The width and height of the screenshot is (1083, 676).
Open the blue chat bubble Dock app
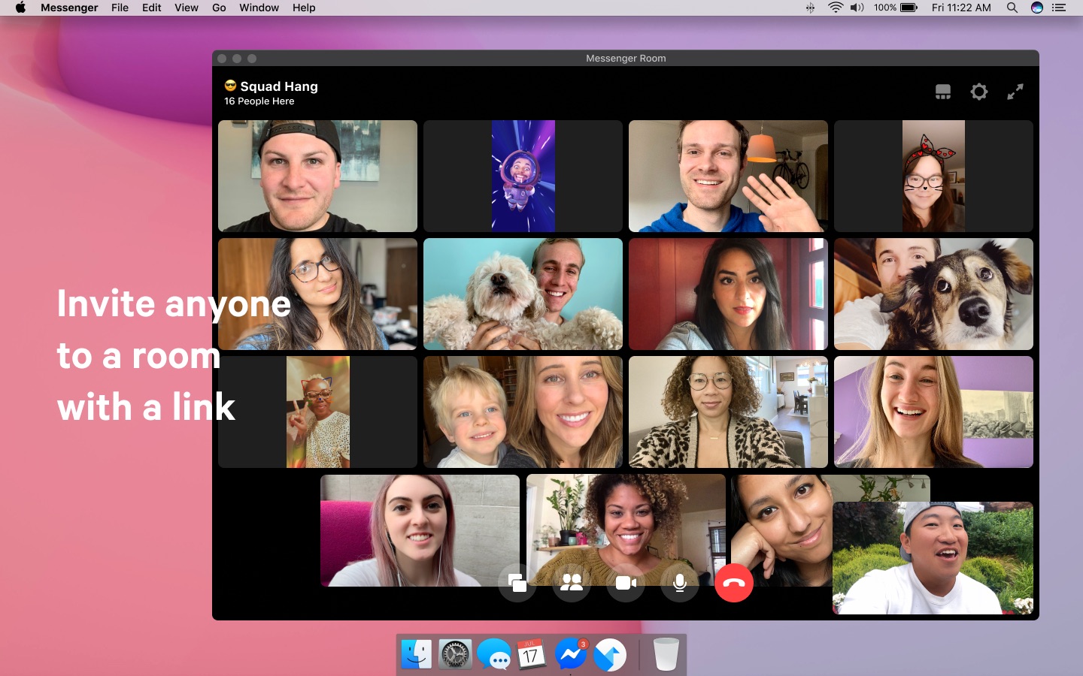click(494, 654)
